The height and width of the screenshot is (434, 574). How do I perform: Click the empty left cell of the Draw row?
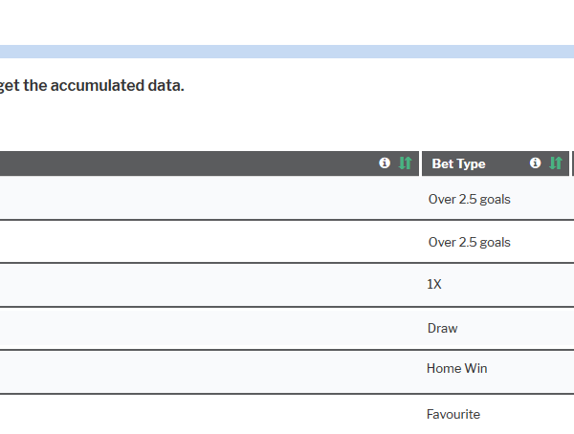210,328
